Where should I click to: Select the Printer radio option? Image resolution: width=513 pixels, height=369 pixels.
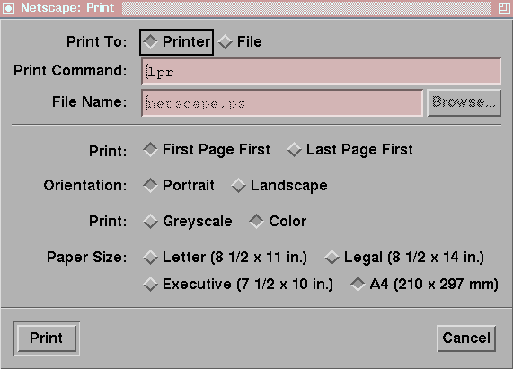click(x=177, y=42)
